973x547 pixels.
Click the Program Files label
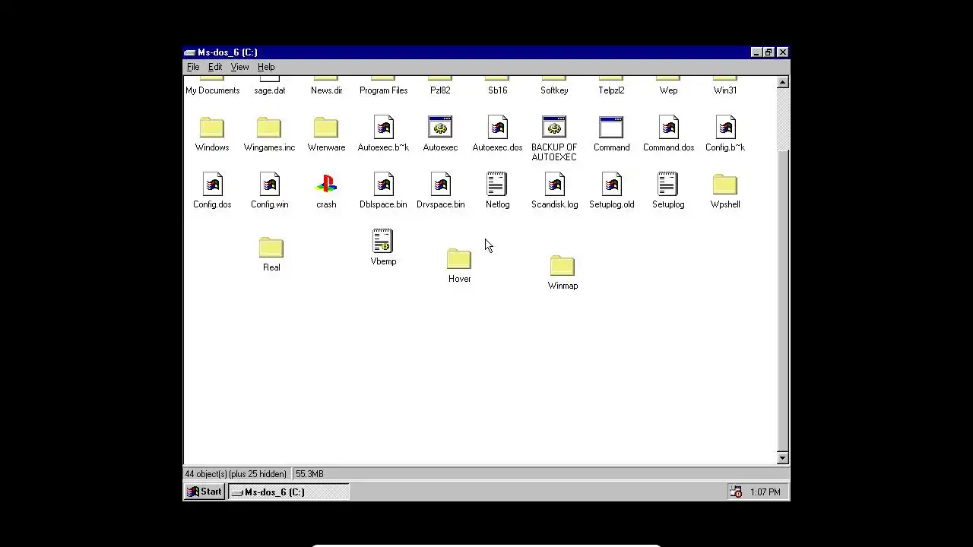pyautogui.click(x=383, y=90)
